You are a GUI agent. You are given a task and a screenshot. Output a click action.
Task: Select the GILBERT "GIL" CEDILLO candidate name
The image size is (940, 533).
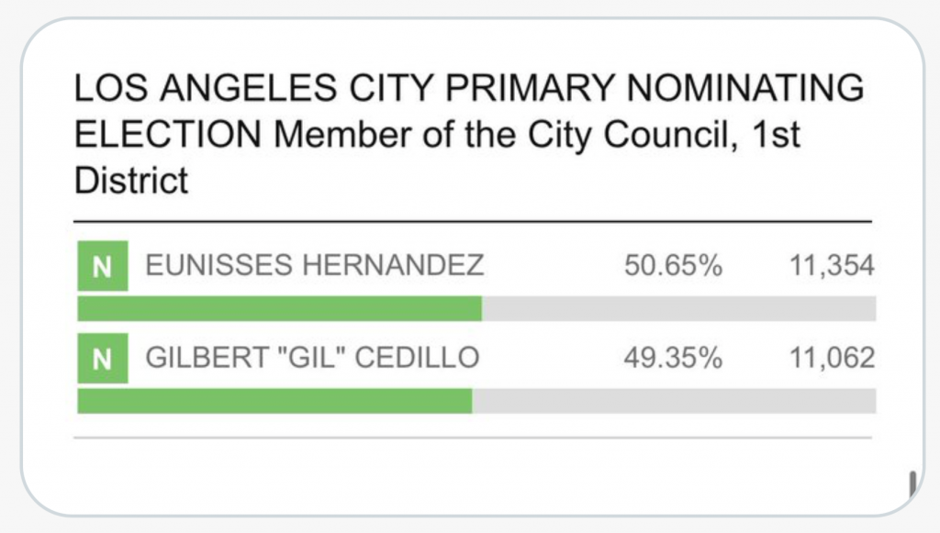(x=312, y=358)
